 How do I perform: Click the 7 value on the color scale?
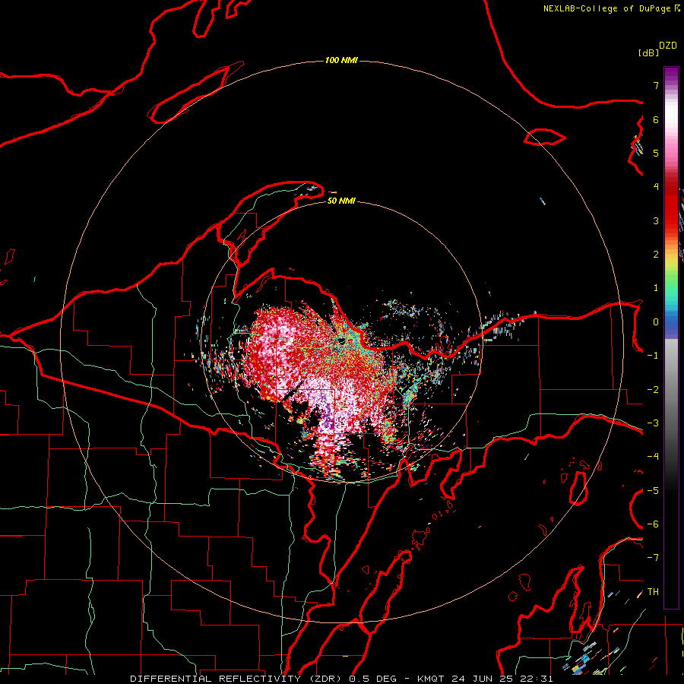(656, 85)
